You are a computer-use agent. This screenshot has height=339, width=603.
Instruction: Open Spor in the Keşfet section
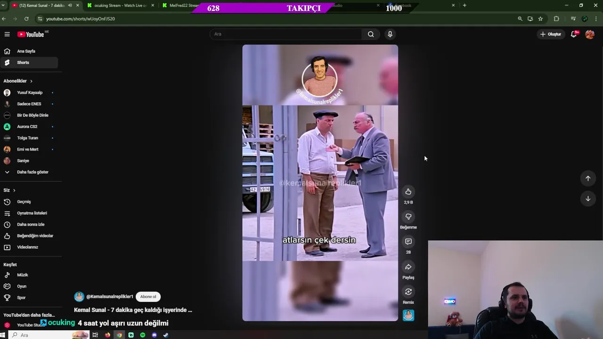click(x=29, y=298)
